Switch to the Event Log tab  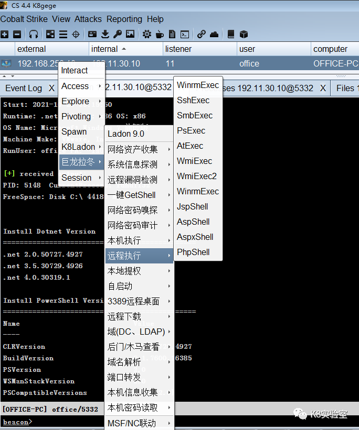(x=24, y=89)
